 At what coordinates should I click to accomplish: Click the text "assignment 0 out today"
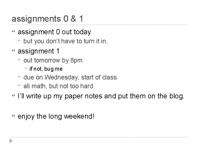coord(54,32)
